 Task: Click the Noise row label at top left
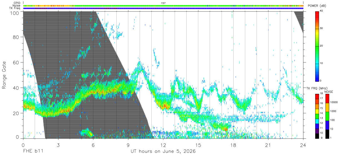[16, 6]
